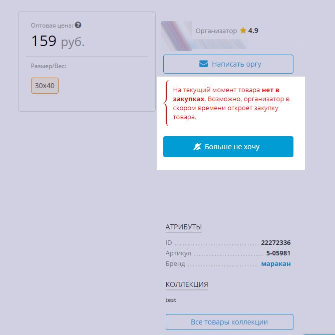Select the АТРИБУТЫ section heading
Viewport: 335px width, 335px height.
coord(183,227)
